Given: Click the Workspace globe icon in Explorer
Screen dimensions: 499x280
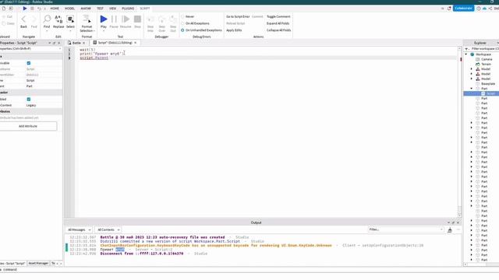Looking at the screenshot, I should [x=472, y=54].
